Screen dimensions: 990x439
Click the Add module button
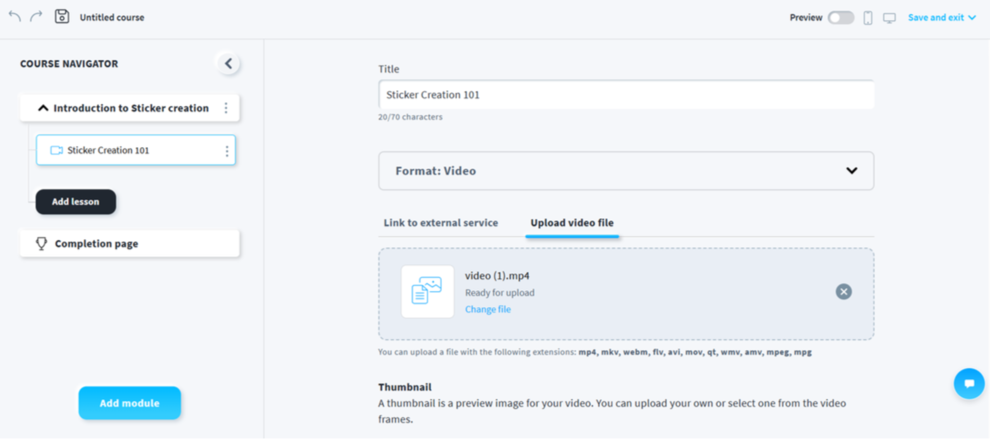[129, 403]
